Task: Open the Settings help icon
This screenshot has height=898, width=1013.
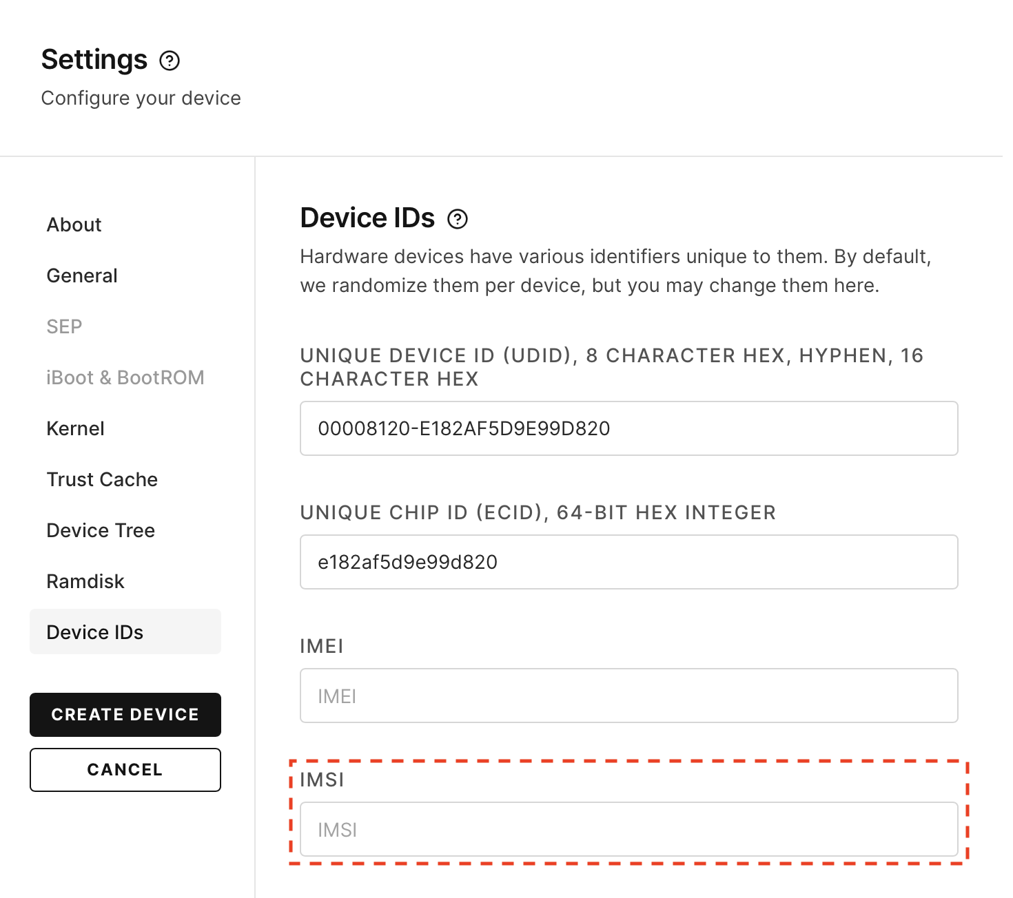Action: click(x=170, y=61)
